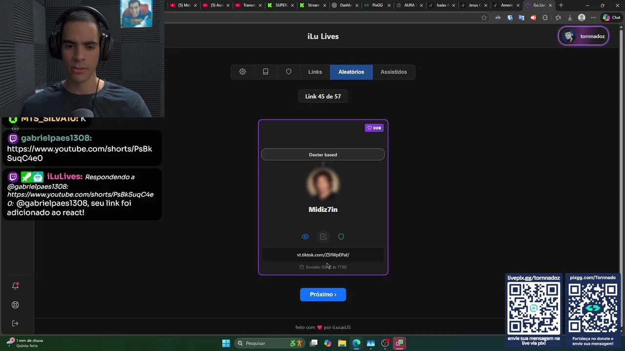
Task: Click the SUB badge on the card
Action: point(374,128)
